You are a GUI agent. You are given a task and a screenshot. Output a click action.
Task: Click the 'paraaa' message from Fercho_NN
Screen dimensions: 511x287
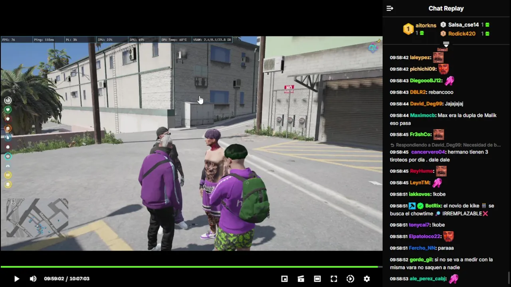coord(446,248)
